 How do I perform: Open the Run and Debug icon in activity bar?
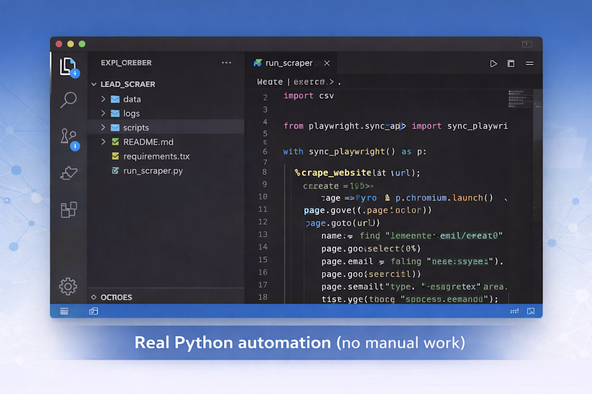point(69,173)
